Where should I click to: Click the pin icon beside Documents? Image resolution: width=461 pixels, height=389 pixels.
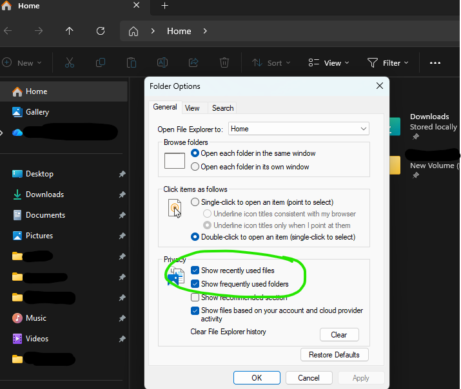(122, 215)
